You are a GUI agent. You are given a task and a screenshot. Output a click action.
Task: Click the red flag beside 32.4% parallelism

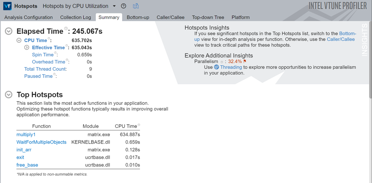[x=245, y=61]
